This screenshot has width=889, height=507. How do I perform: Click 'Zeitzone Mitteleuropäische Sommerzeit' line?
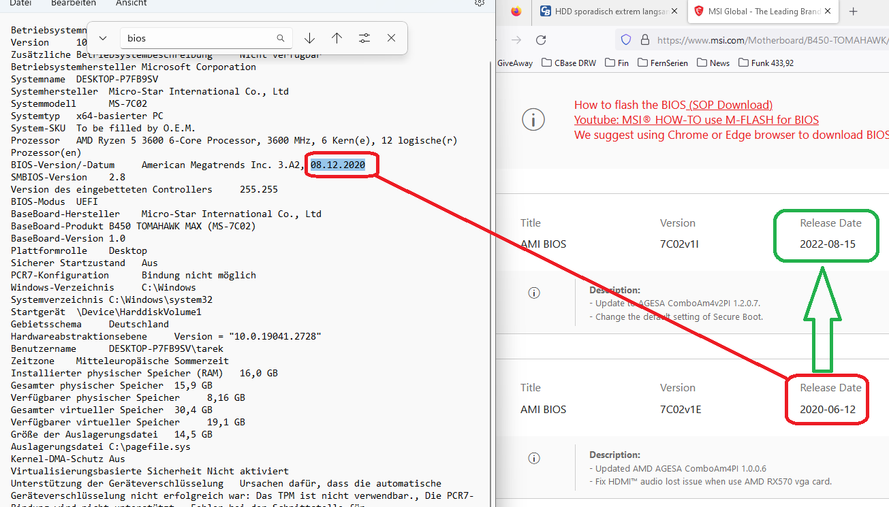click(x=120, y=361)
